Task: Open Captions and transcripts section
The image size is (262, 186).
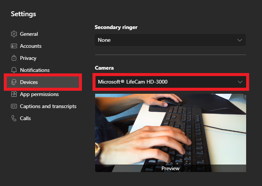Action: click(x=43, y=106)
